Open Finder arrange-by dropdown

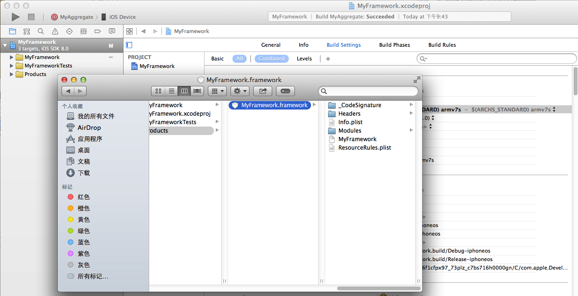(x=217, y=91)
